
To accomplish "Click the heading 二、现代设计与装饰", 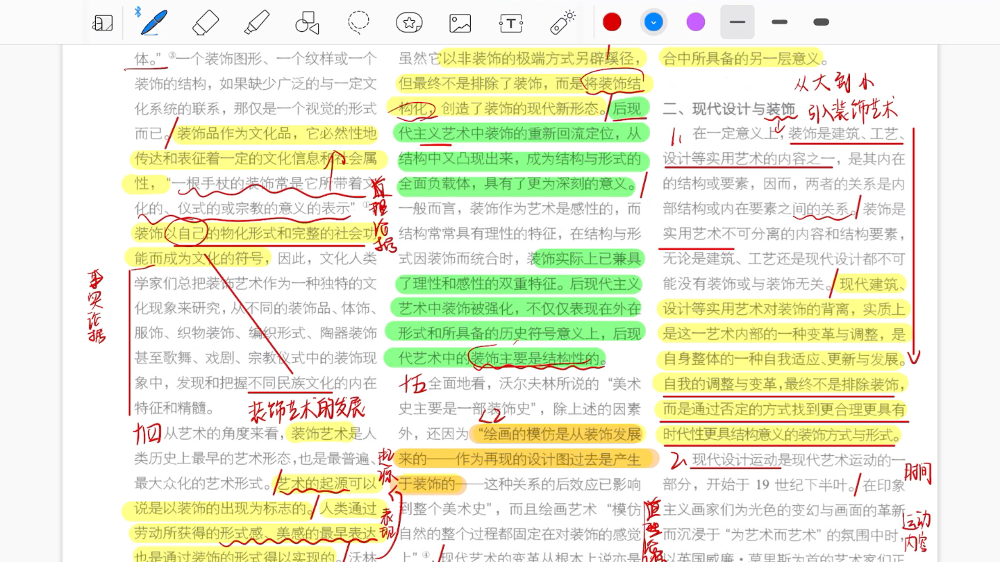I will 728,109.
